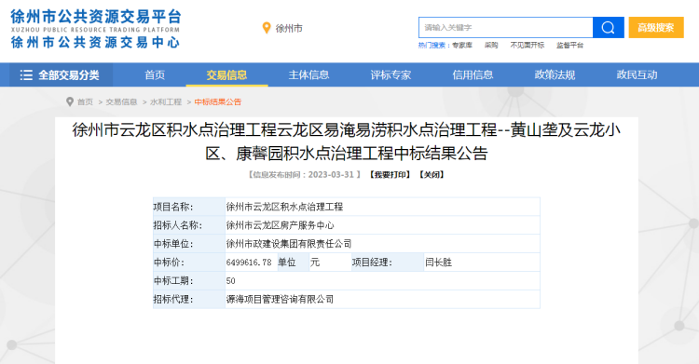This screenshot has width=699, height=364.
Task: Open the 全部交易分类 category menu
Action: point(62,74)
